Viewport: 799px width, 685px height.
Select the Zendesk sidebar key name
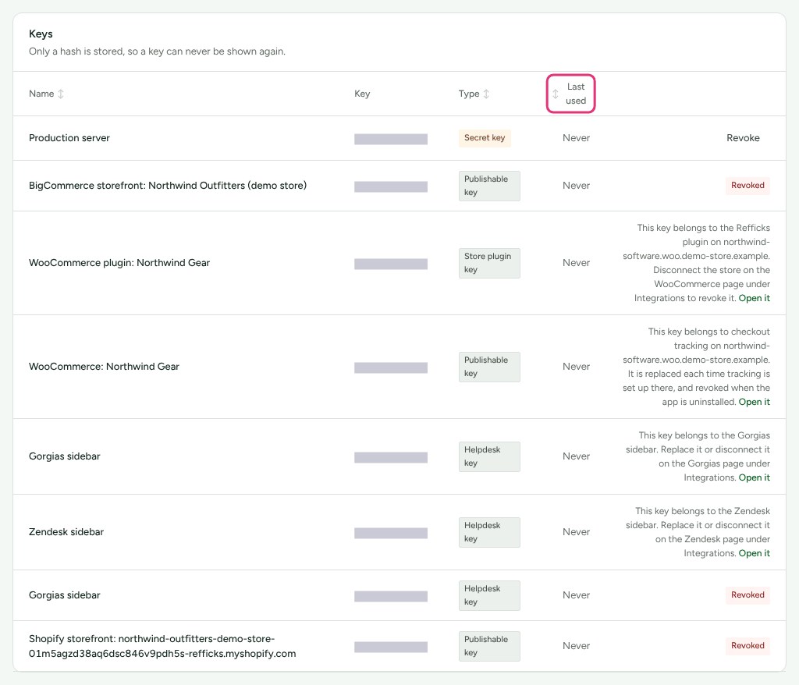[66, 532]
